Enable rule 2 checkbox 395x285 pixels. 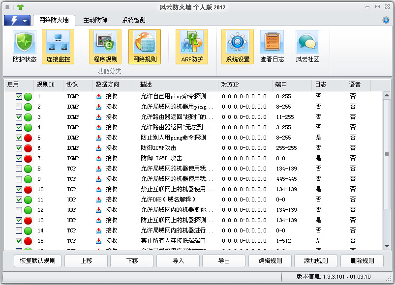pos(19,107)
